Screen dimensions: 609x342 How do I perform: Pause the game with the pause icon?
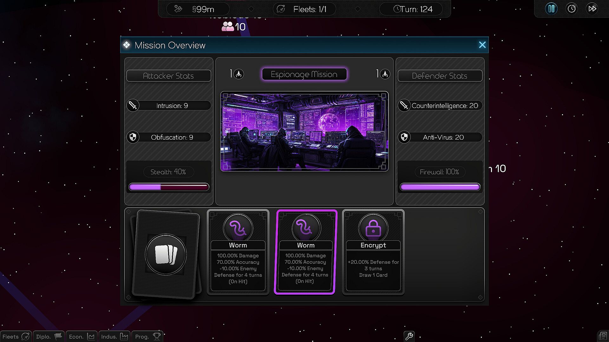tap(551, 9)
